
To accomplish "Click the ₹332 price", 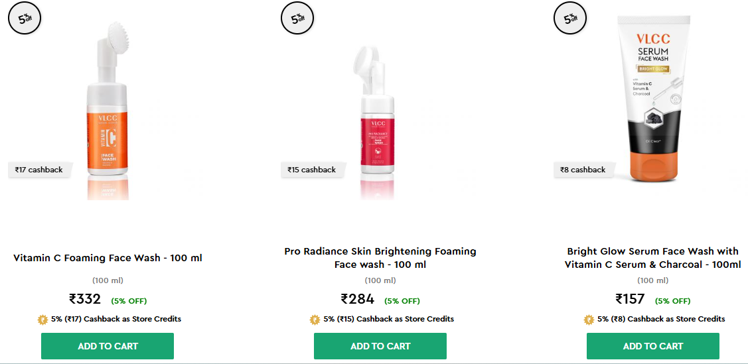I will [85, 299].
